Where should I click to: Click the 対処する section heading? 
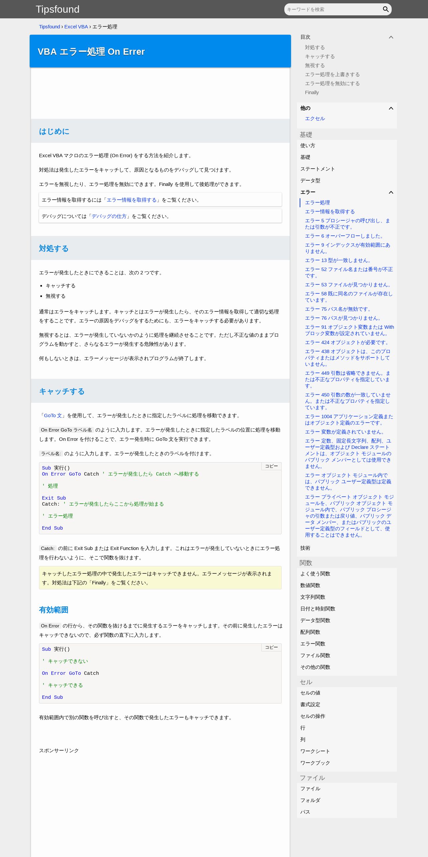point(54,248)
